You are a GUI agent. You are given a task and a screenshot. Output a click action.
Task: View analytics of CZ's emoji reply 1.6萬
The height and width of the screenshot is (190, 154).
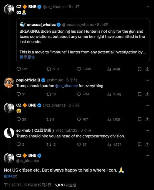114,119
